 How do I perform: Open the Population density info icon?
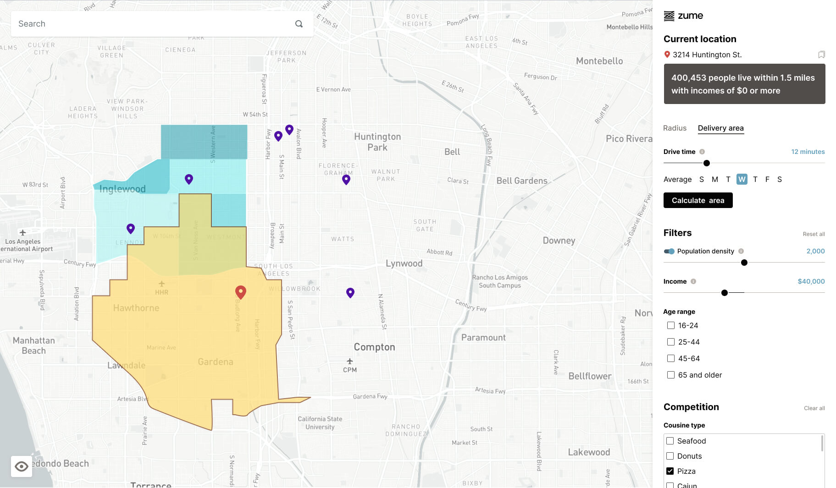pyautogui.click(x=741, y=251)
